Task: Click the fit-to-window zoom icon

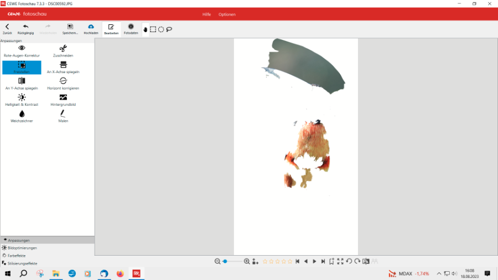Action: click(x=255, y=261)
